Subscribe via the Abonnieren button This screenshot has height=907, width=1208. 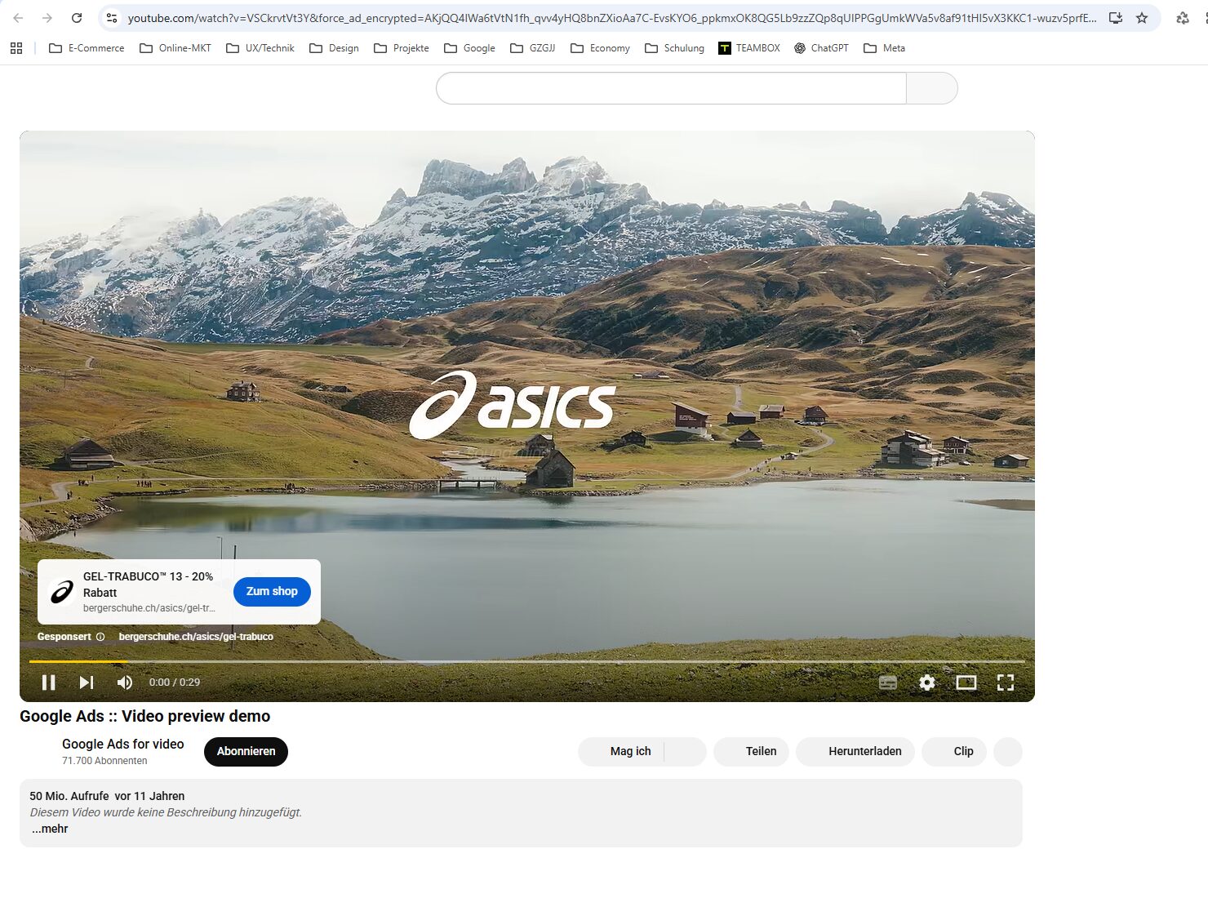(245, 751)
